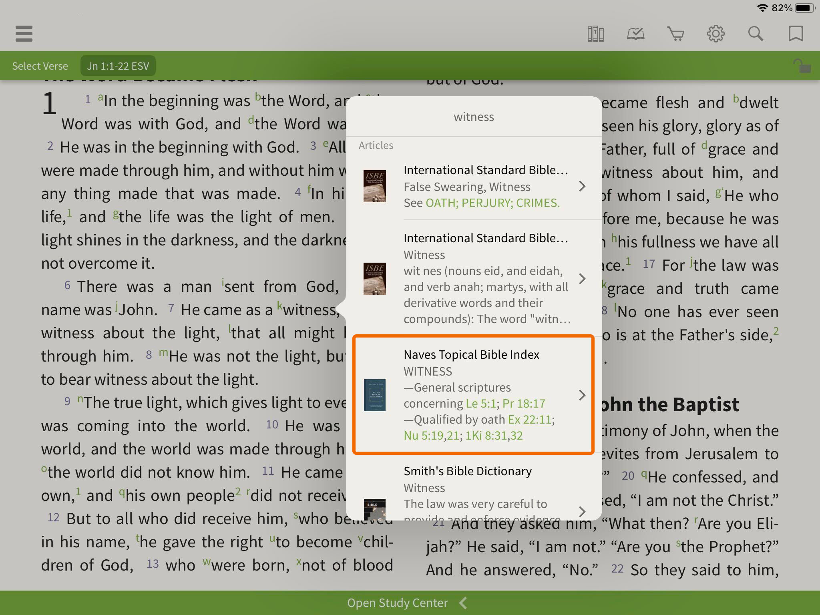
Task: Open the Pr 18:17 reference link
Action: (524, 403)
